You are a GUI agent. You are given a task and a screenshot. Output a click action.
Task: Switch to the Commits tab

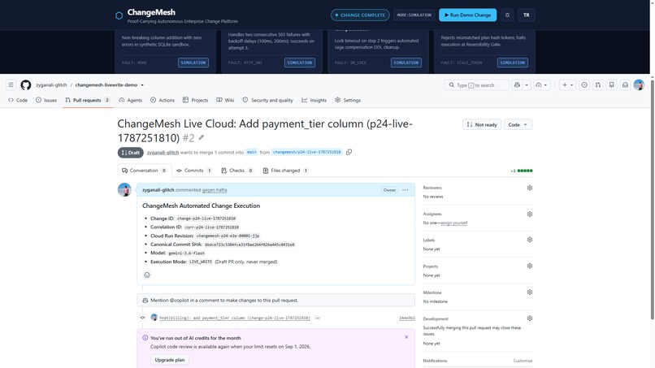194,171
